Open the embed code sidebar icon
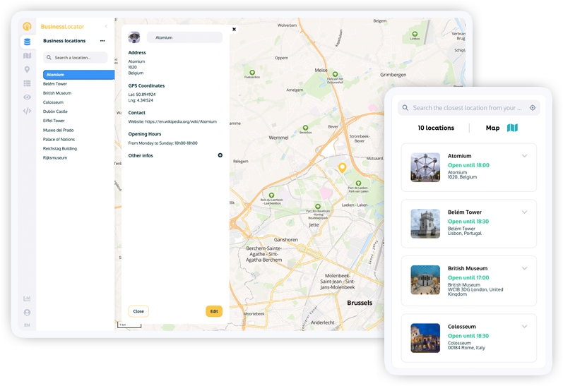Image resolution: width=563 pixels, height=386 pixels. click(x=27, y=111)
